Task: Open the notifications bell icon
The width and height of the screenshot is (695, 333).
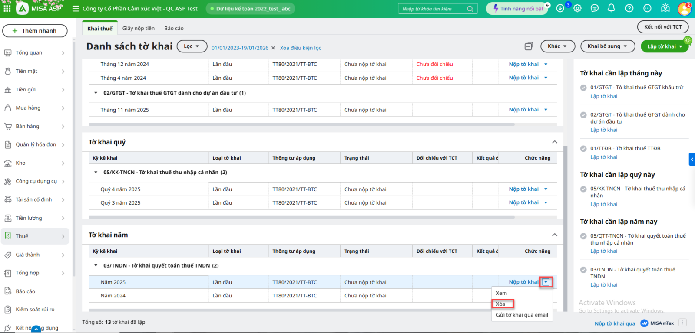Action: pos(611,8)
